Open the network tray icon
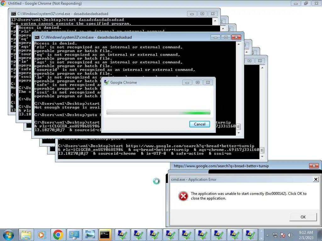 pos(275,235)
